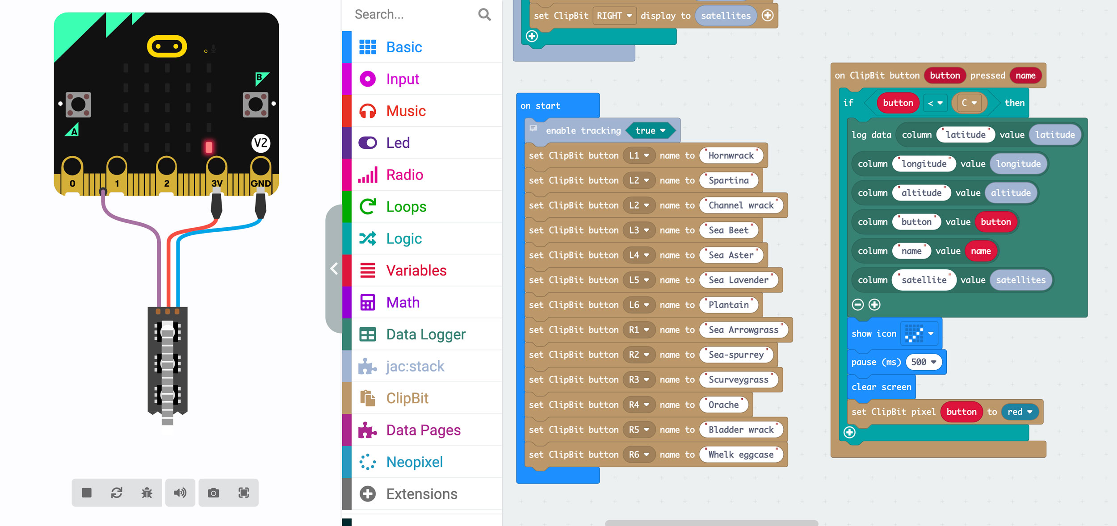Click the horizontal workspace scrollbar

[x=711, y=522]
